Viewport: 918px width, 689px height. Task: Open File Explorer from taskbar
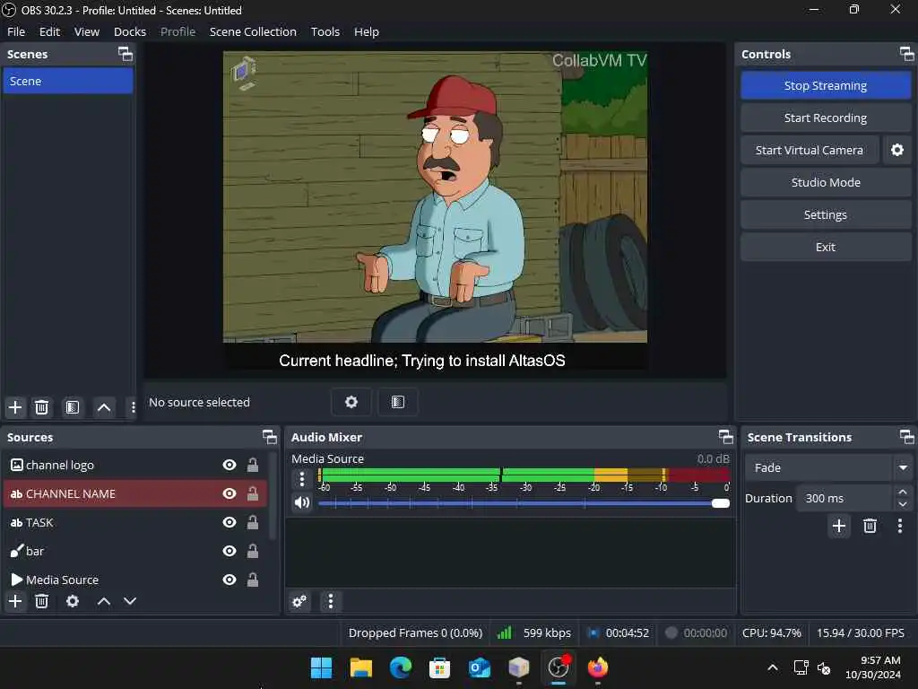[360, 667]
